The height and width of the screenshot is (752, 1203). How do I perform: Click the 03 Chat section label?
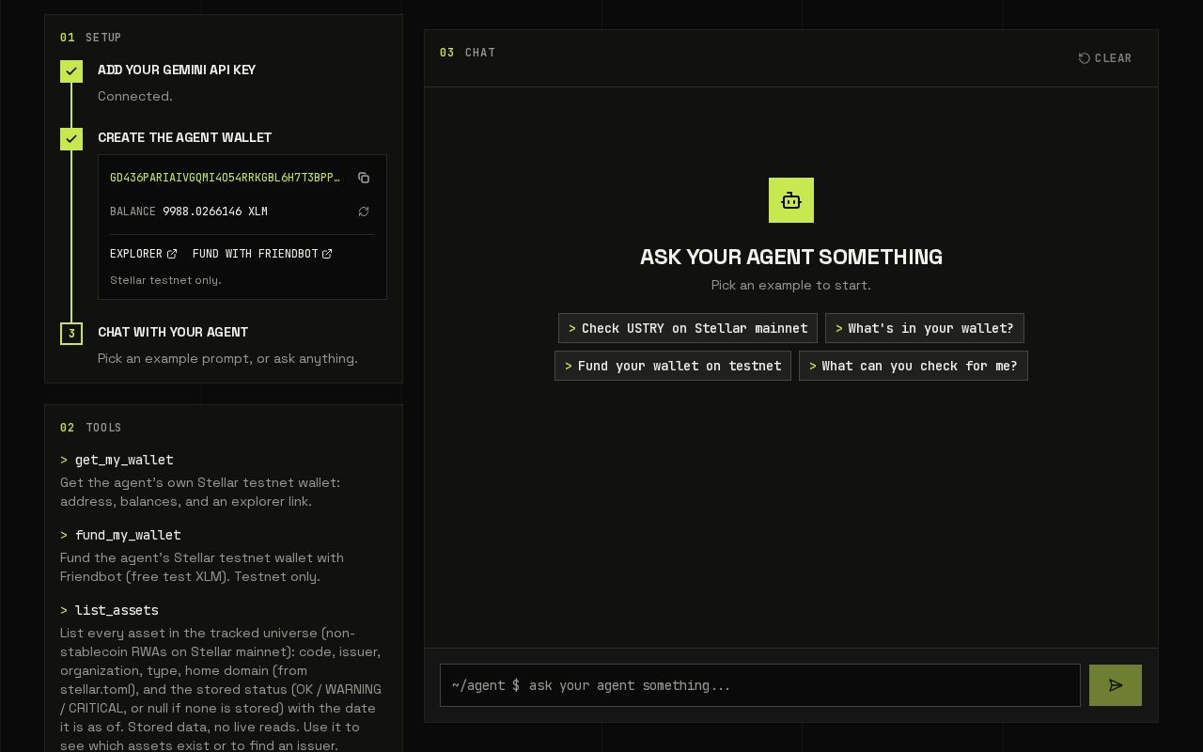click(468, 53)
